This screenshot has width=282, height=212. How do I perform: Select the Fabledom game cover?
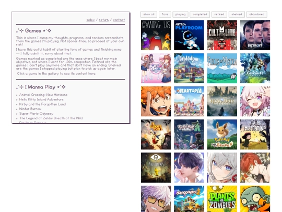point(189,68)
